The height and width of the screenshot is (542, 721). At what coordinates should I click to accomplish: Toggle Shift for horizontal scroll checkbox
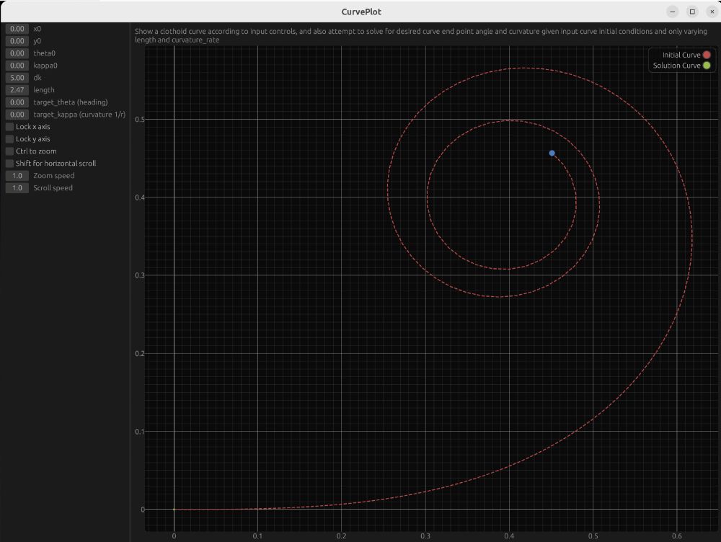9,163
